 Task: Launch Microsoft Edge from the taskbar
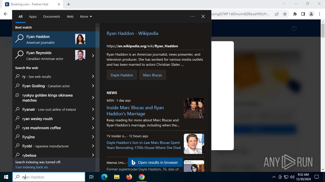point(104,177)
